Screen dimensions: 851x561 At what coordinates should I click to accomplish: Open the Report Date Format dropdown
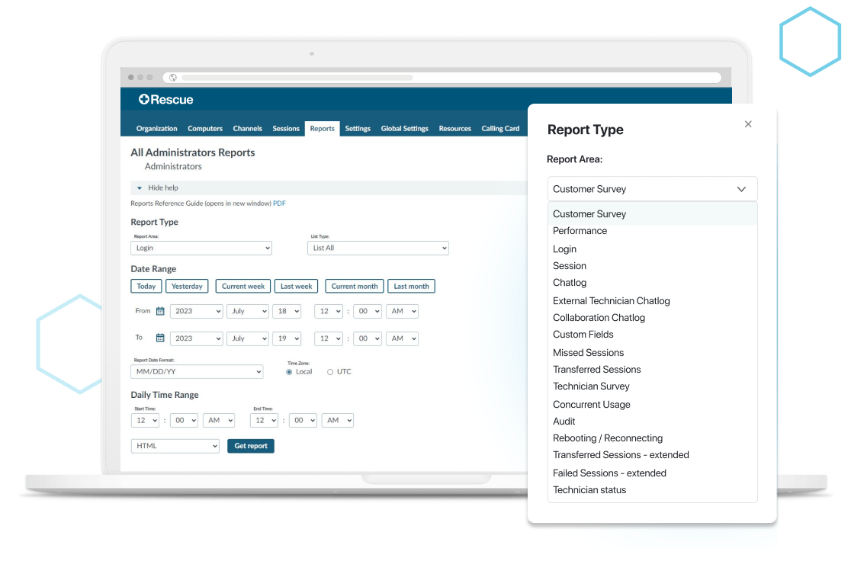point(197,371)
